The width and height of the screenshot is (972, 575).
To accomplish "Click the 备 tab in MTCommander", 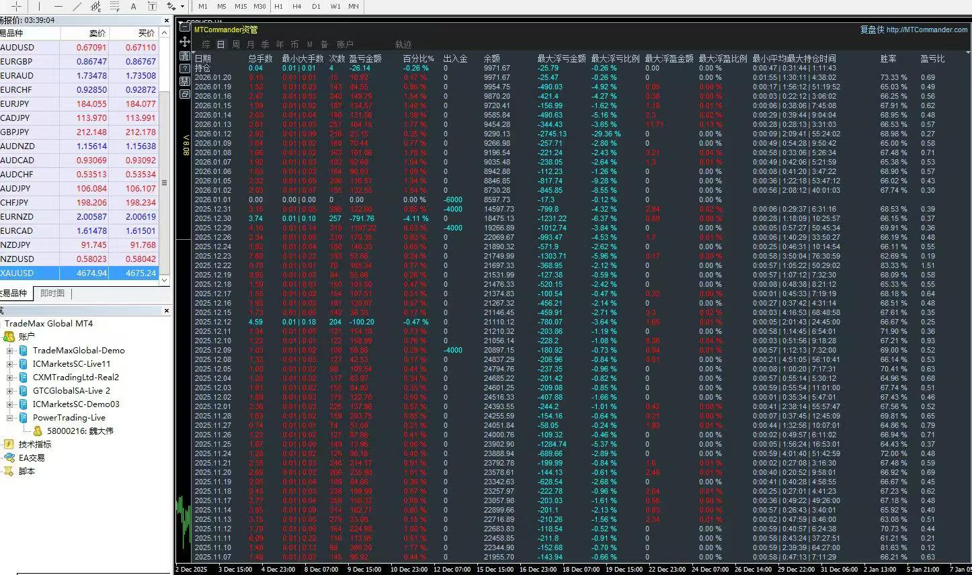I will (325, 44).
